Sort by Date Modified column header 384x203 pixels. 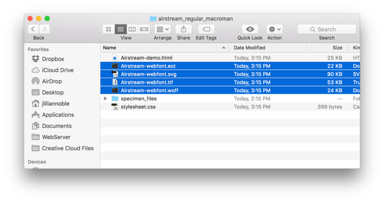pos(249,48)
